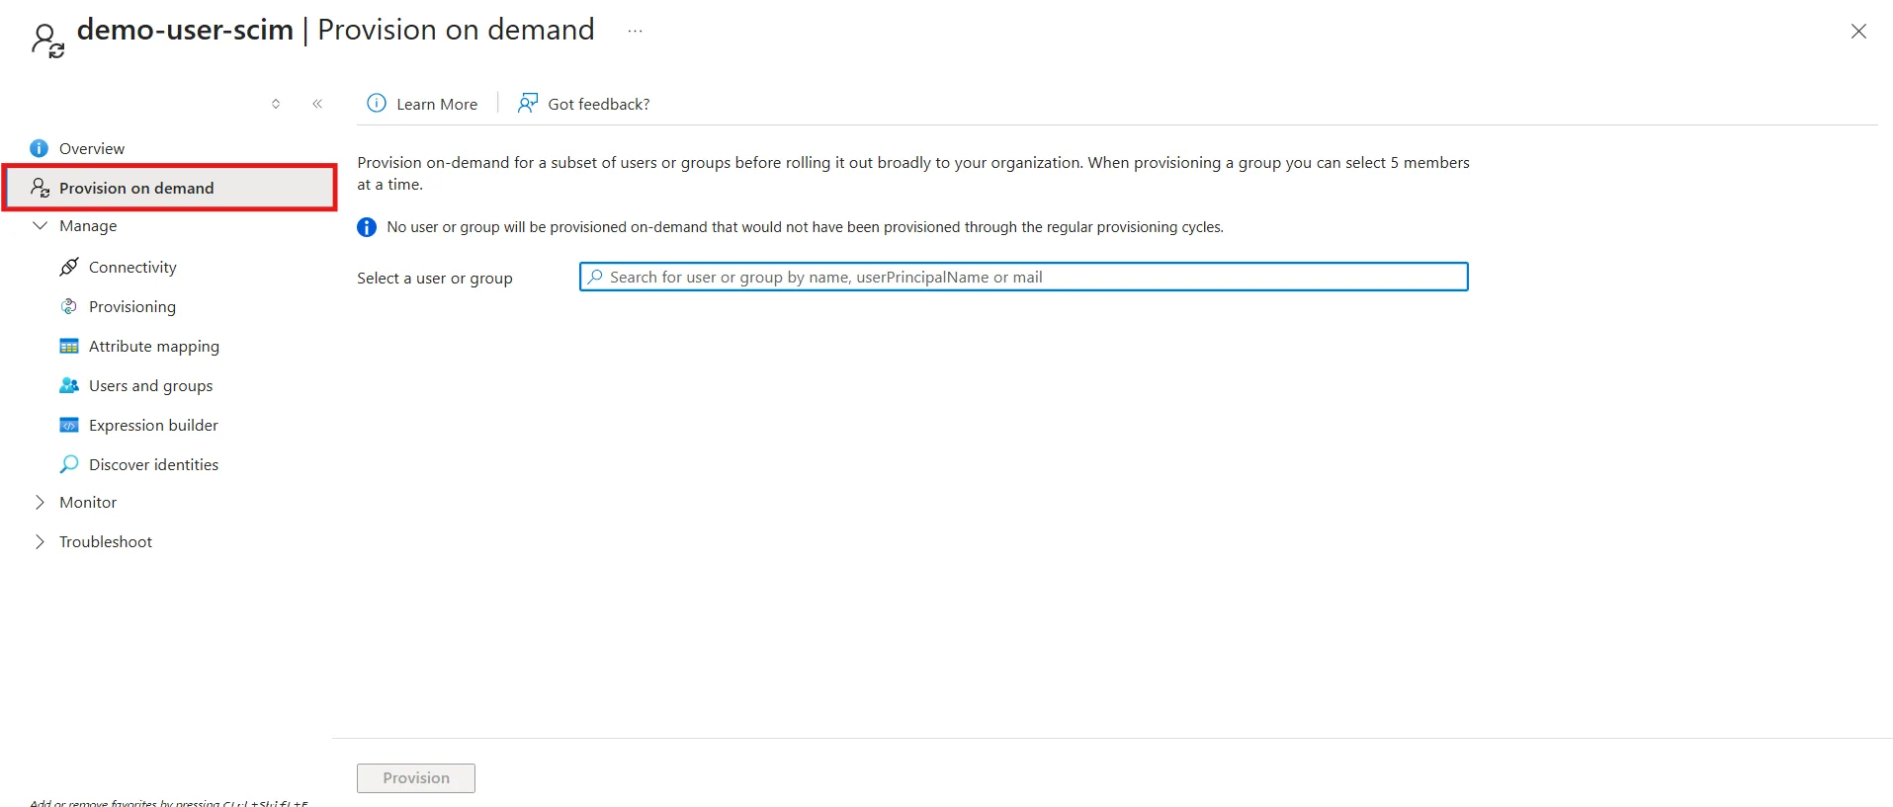The width and height of the screenshot is (1893, 807).
Task: Click the search magnifier icon in field
Action: point(595,277)
